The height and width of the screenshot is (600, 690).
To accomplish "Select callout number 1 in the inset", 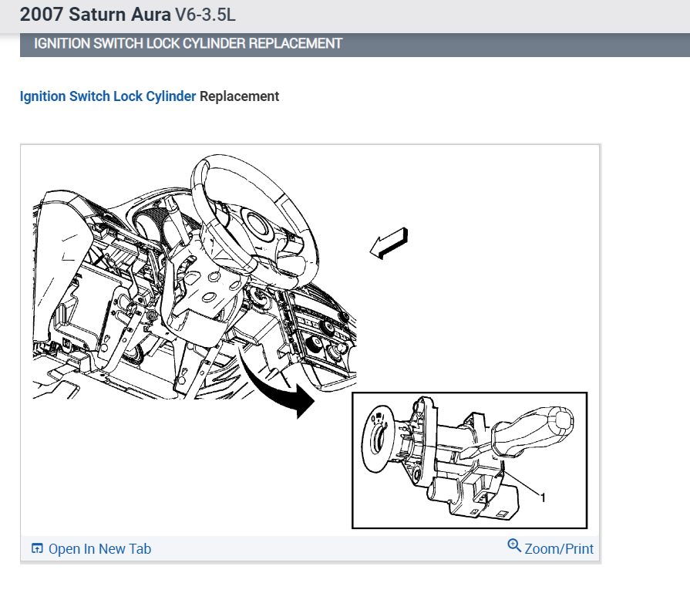I will click(x=543, y=498).
